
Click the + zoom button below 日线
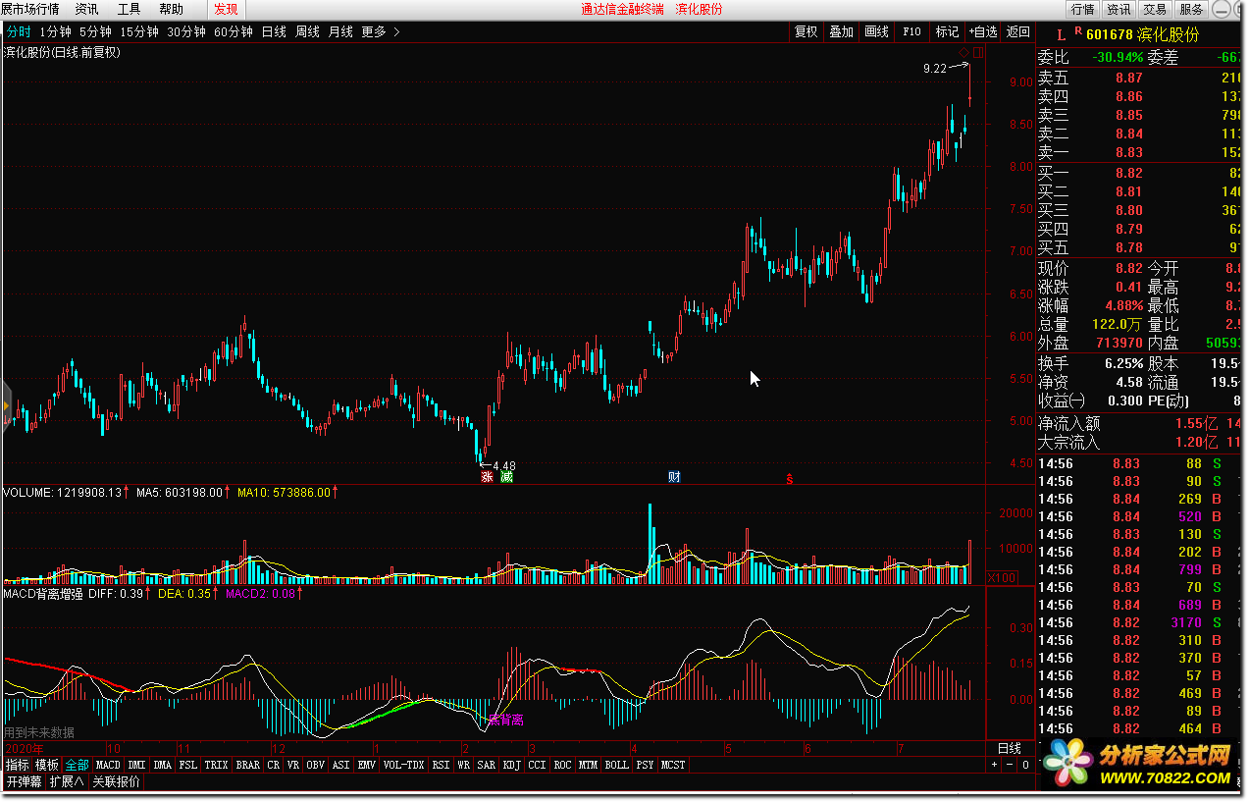point(992,765)
